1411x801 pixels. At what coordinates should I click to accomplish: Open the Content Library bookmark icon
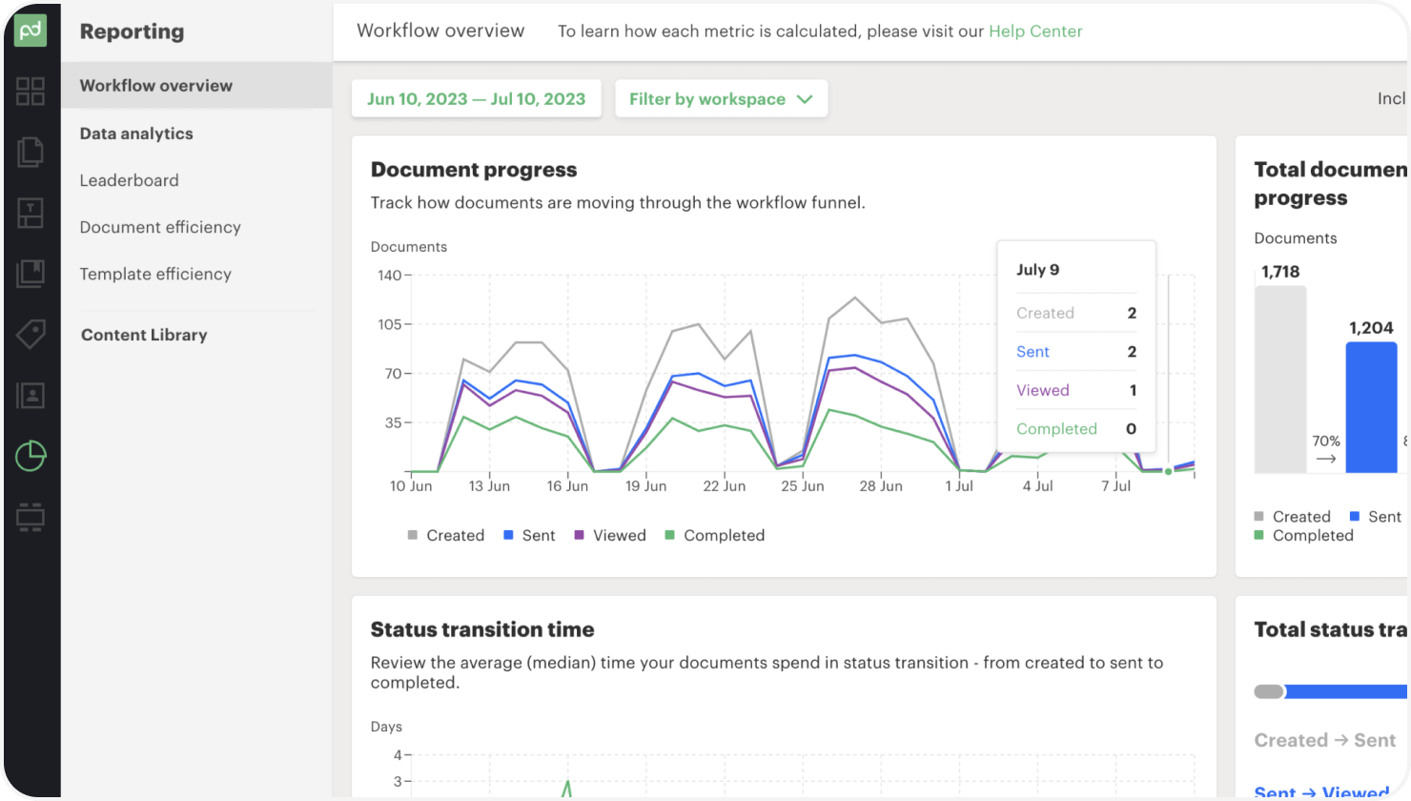tap(31, 274)
